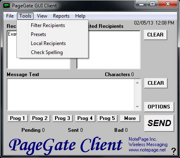Click the question mark help icon
Screen dimensions: 180x158
[x=173, y=151]
